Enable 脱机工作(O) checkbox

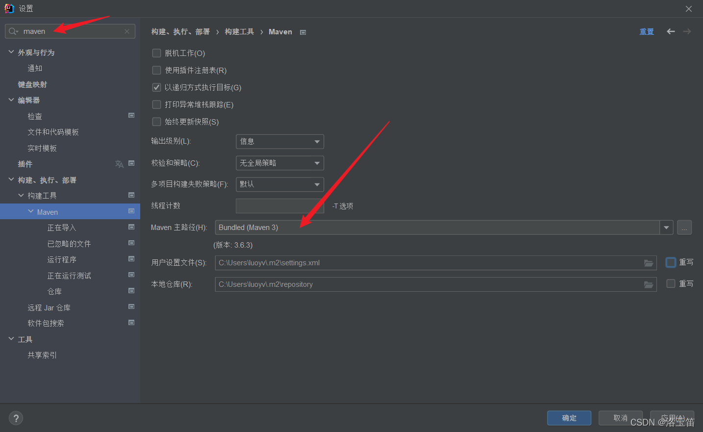click(157, 53)
